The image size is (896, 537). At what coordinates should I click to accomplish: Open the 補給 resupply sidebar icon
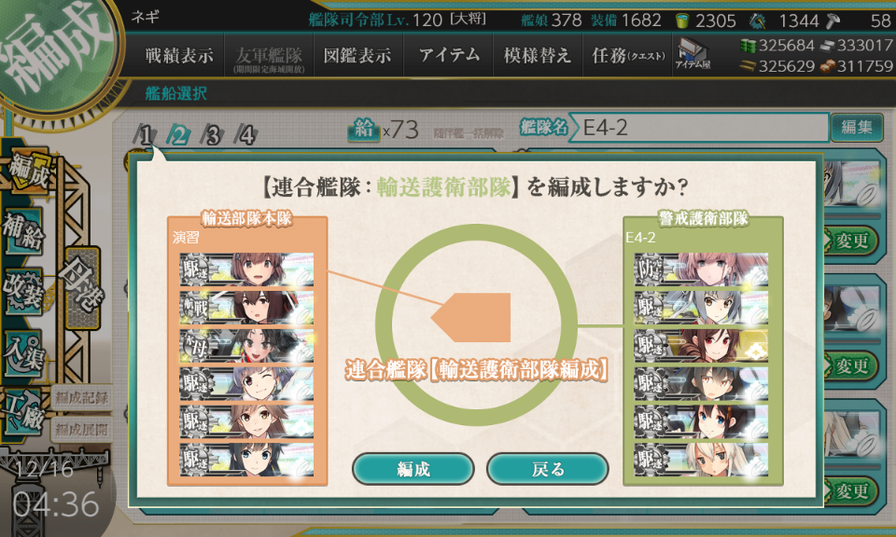[x=23, y=230]
